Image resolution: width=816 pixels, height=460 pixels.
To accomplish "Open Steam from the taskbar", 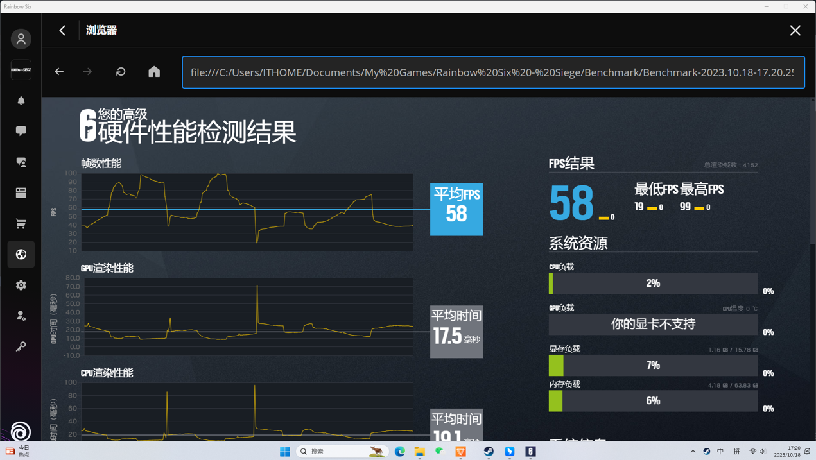I will [x=489, y=452].
